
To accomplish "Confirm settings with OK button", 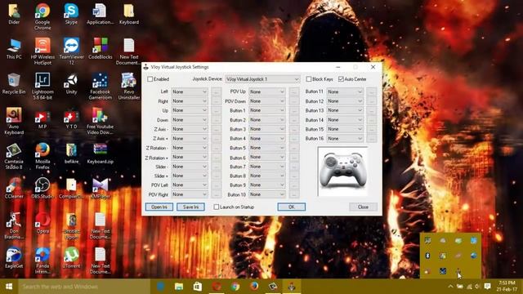I will pos(292,207).
